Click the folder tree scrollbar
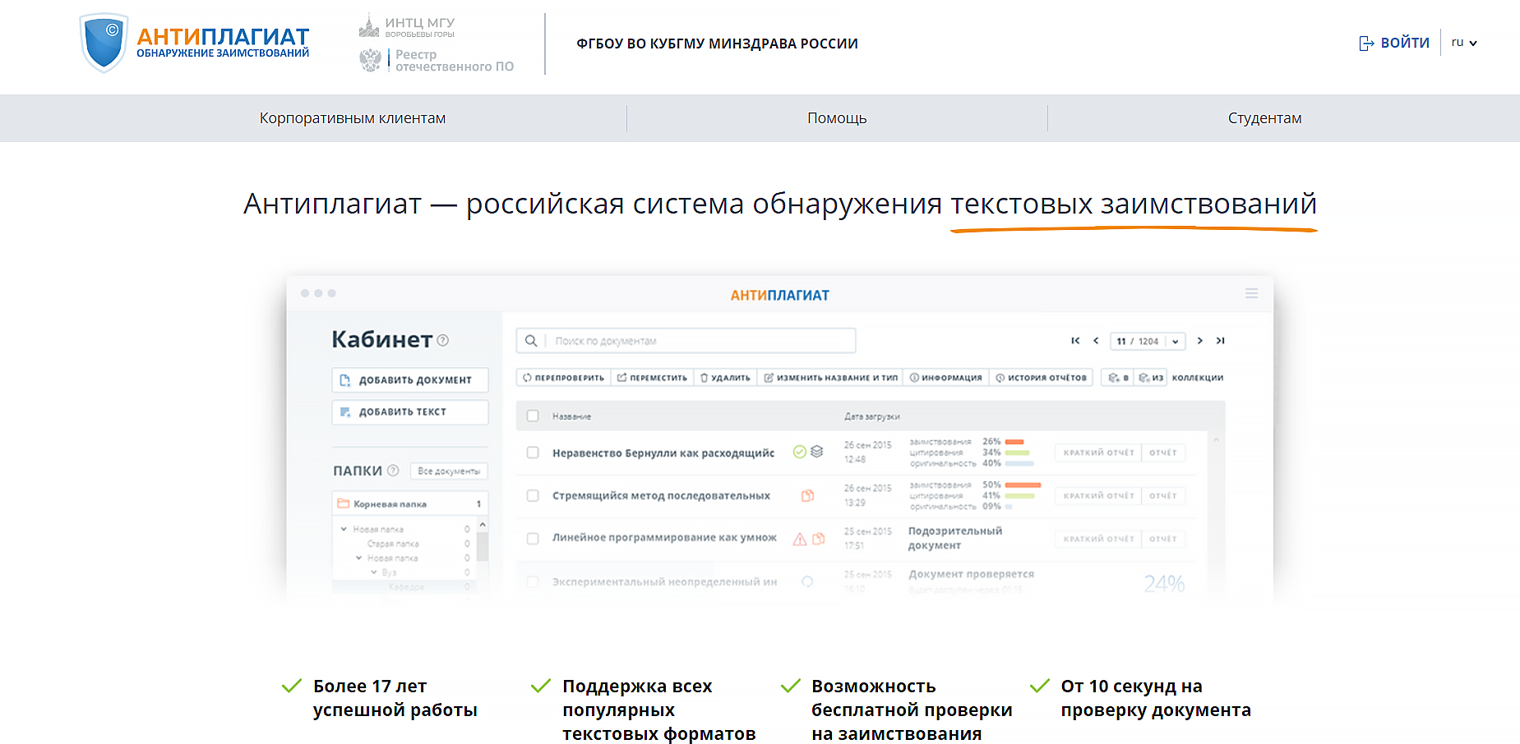Viewport: 1520px width, 744px height. pos(483,546)
